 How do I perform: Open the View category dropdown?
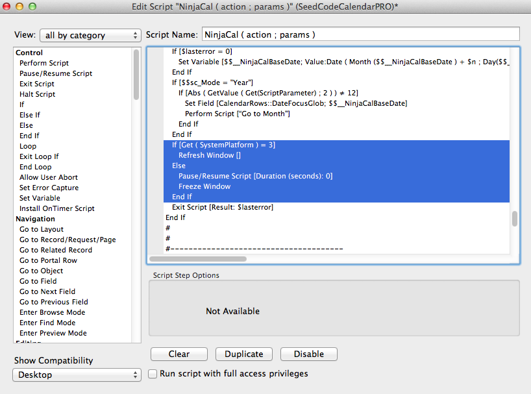90,35
